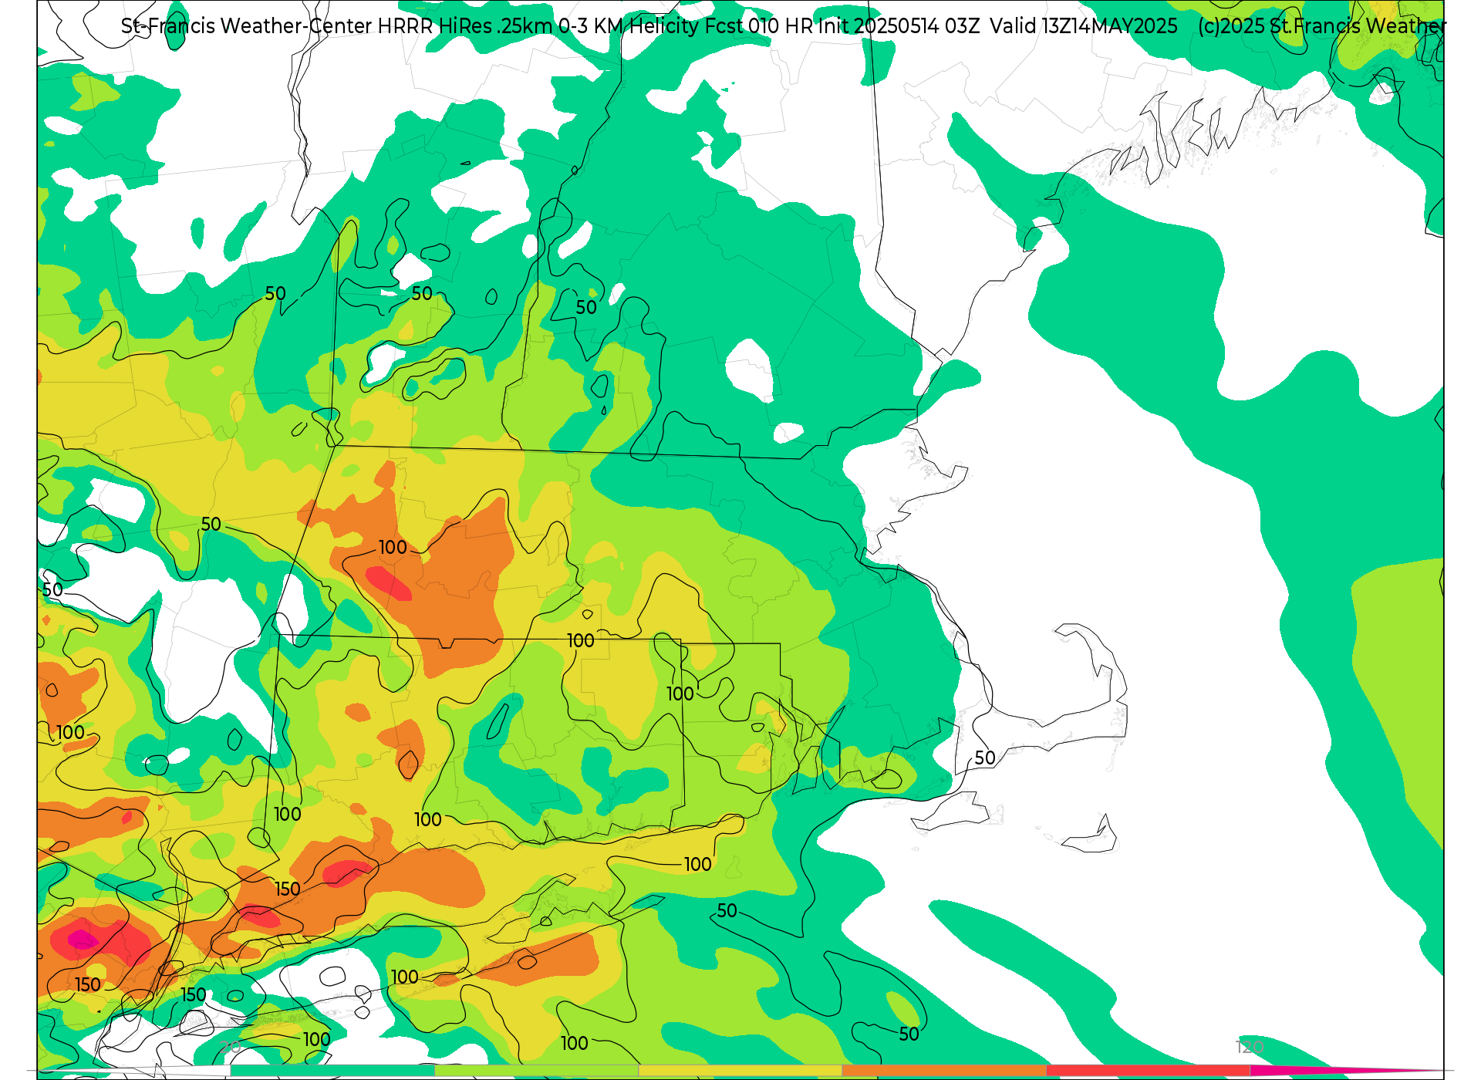Image resolution: width=1481 pixels, height=1080 pixels.
Task: Click the orange segment of the color bar
Action: [944, 1070]
